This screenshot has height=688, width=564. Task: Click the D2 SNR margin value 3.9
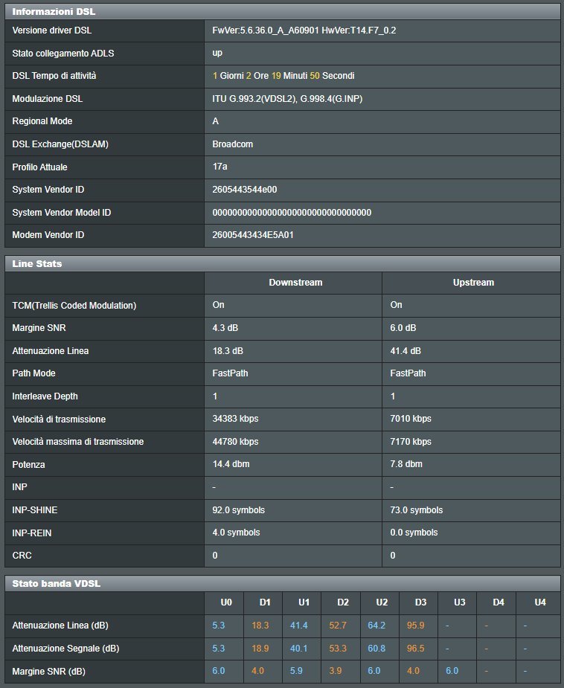336,671
